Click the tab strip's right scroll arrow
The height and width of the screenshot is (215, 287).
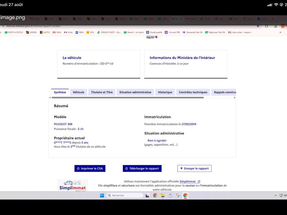tap(235, 97)
